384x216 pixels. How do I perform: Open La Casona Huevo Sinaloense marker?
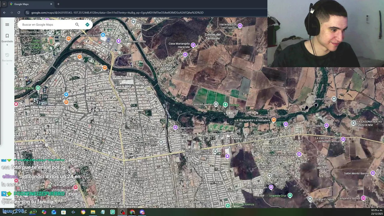click(353, 123)
